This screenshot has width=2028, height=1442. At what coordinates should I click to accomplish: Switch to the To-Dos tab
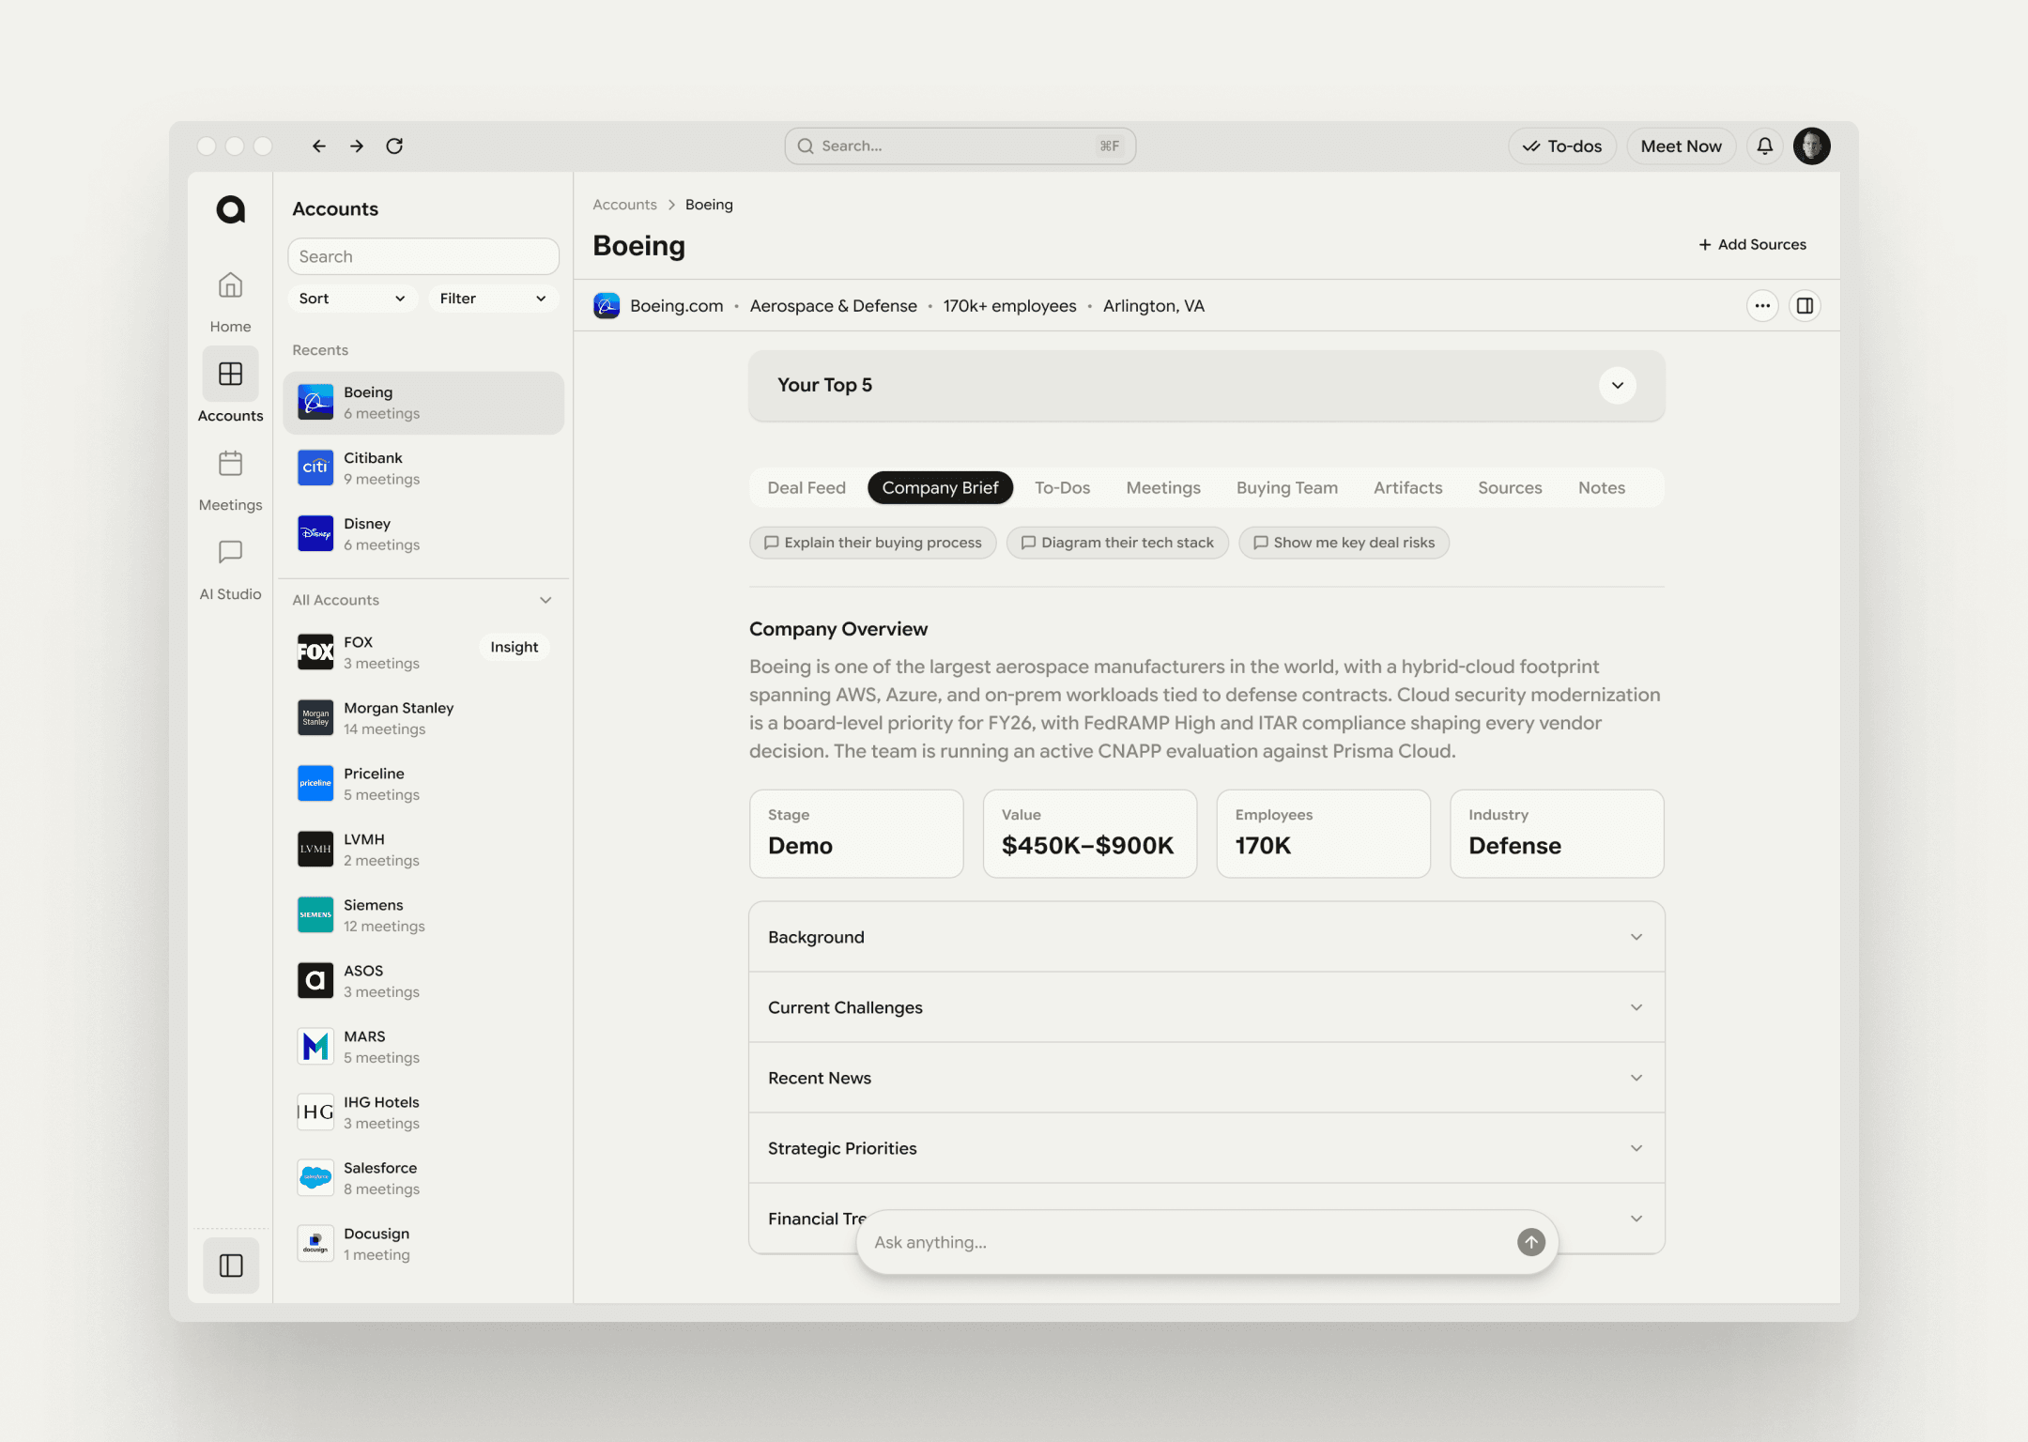click(1062, 487)
